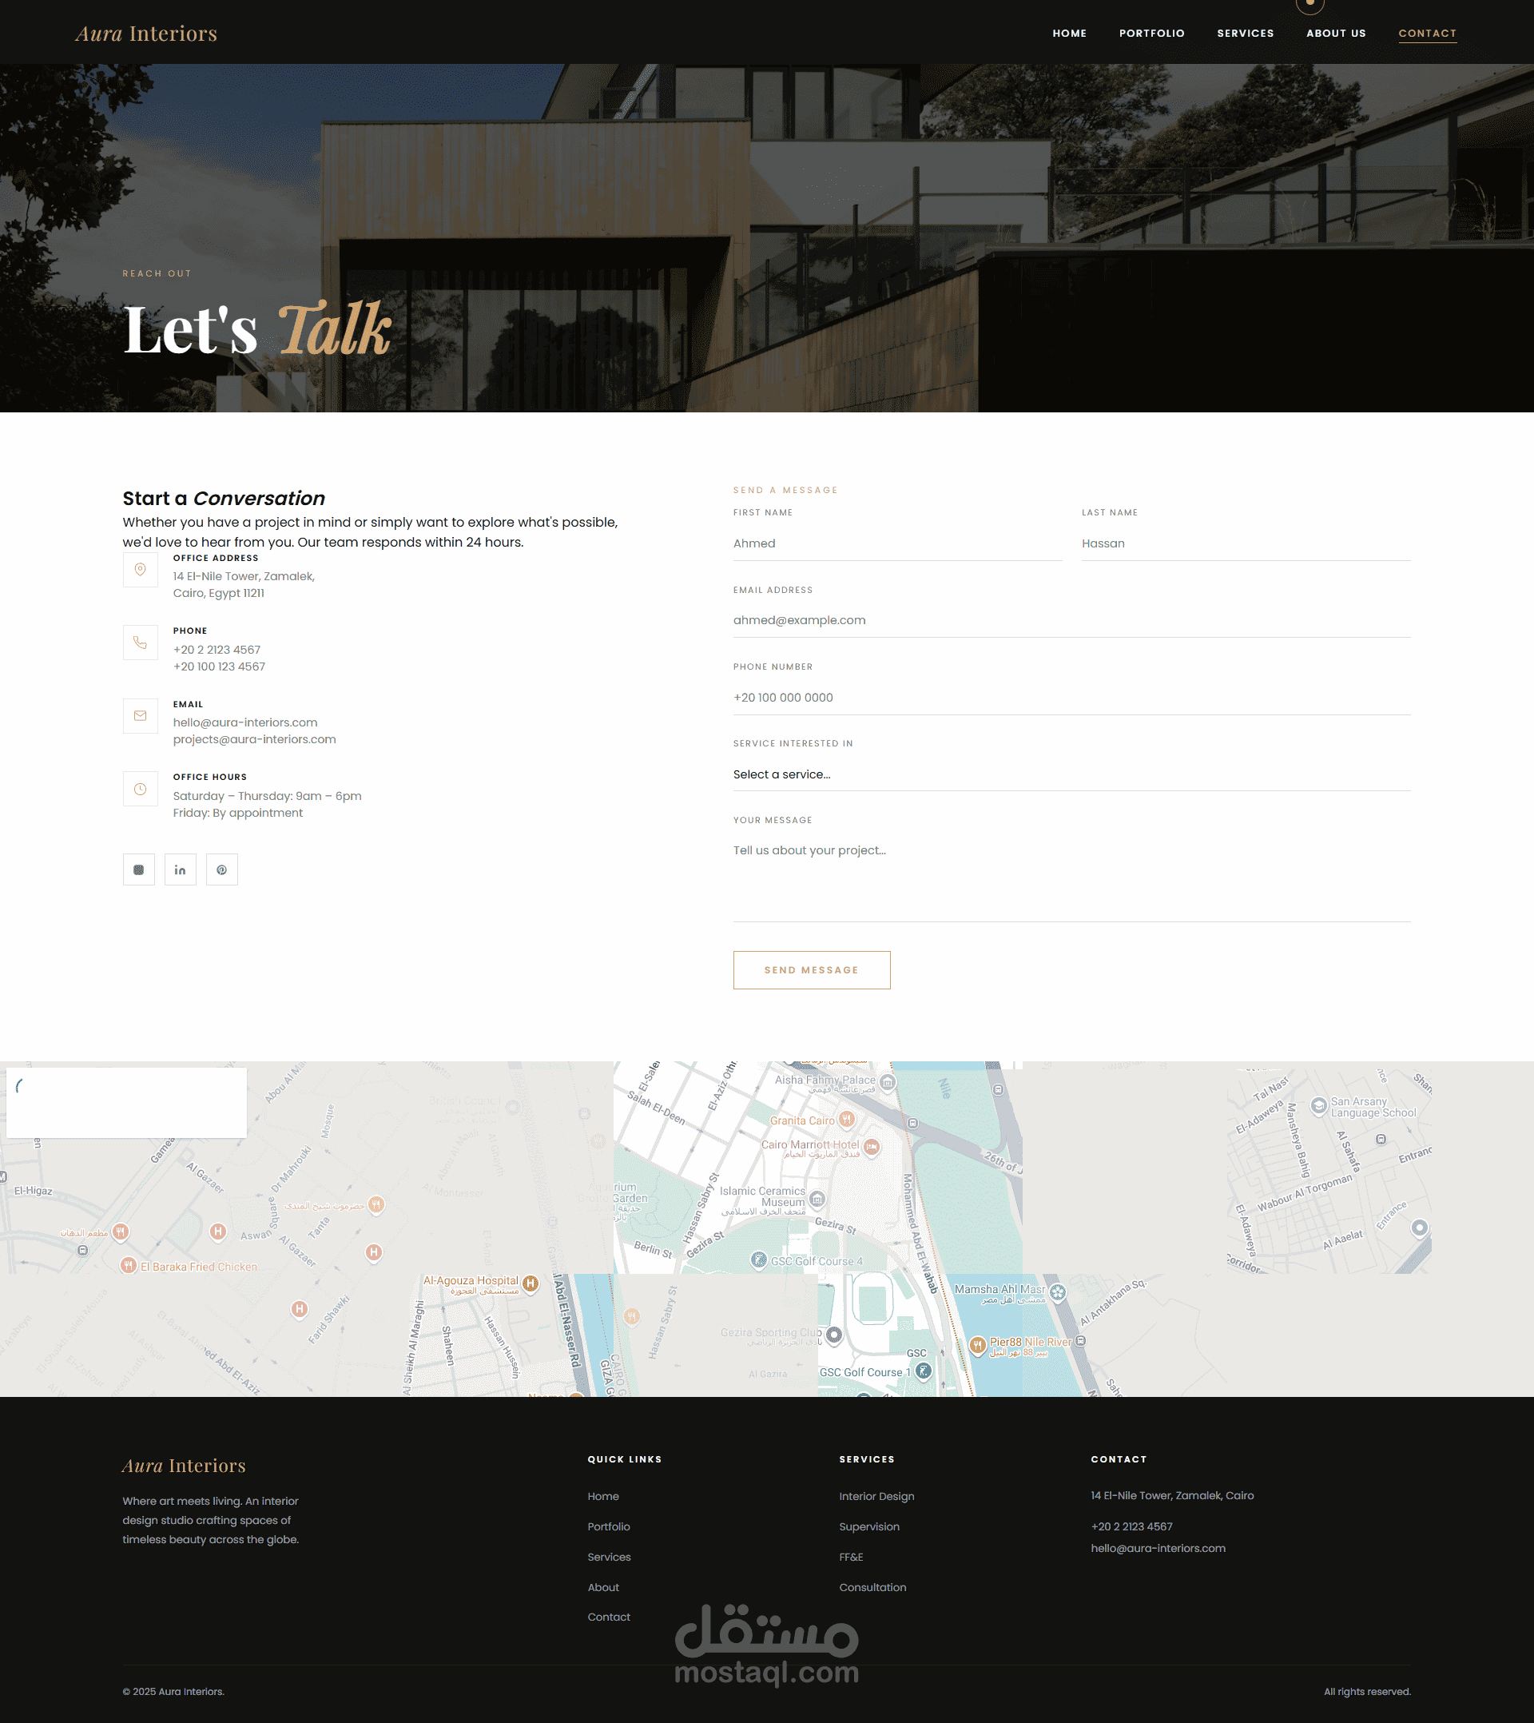Viewport: 1534px width, 1723px height.
Task: Open Portfolio in the top navigation
Action: click(1151, 34)
